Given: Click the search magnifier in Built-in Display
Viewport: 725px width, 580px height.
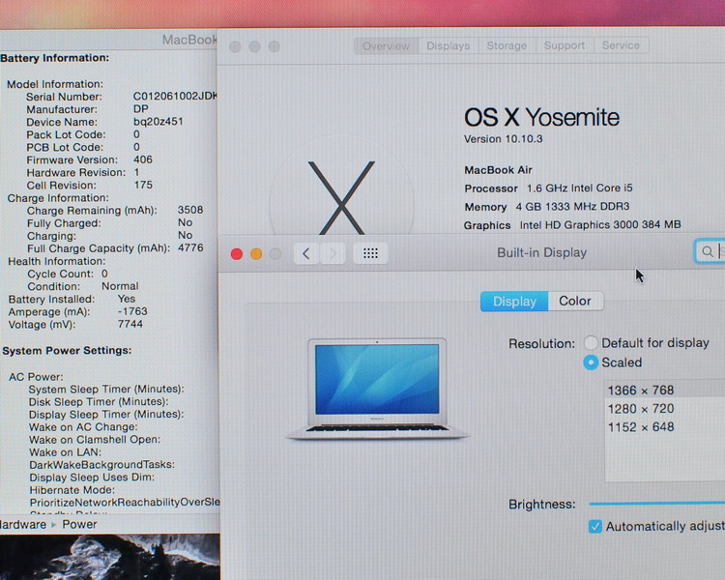Looking at the screenshot, I should [707, 251].
